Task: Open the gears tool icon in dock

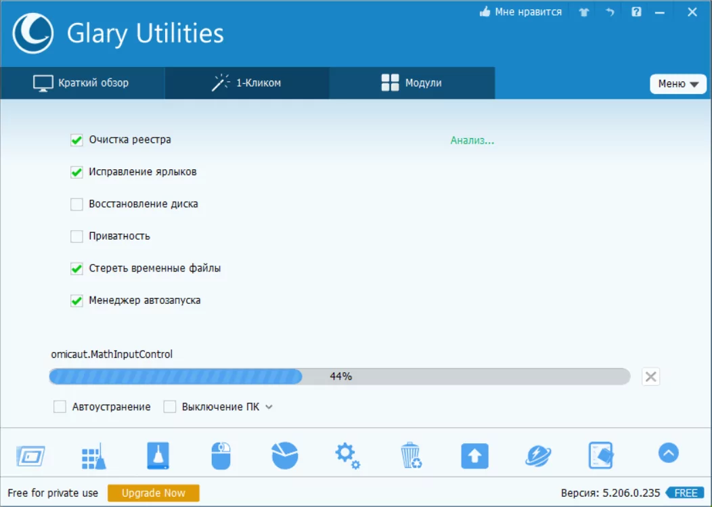Action: click(348, 456)
